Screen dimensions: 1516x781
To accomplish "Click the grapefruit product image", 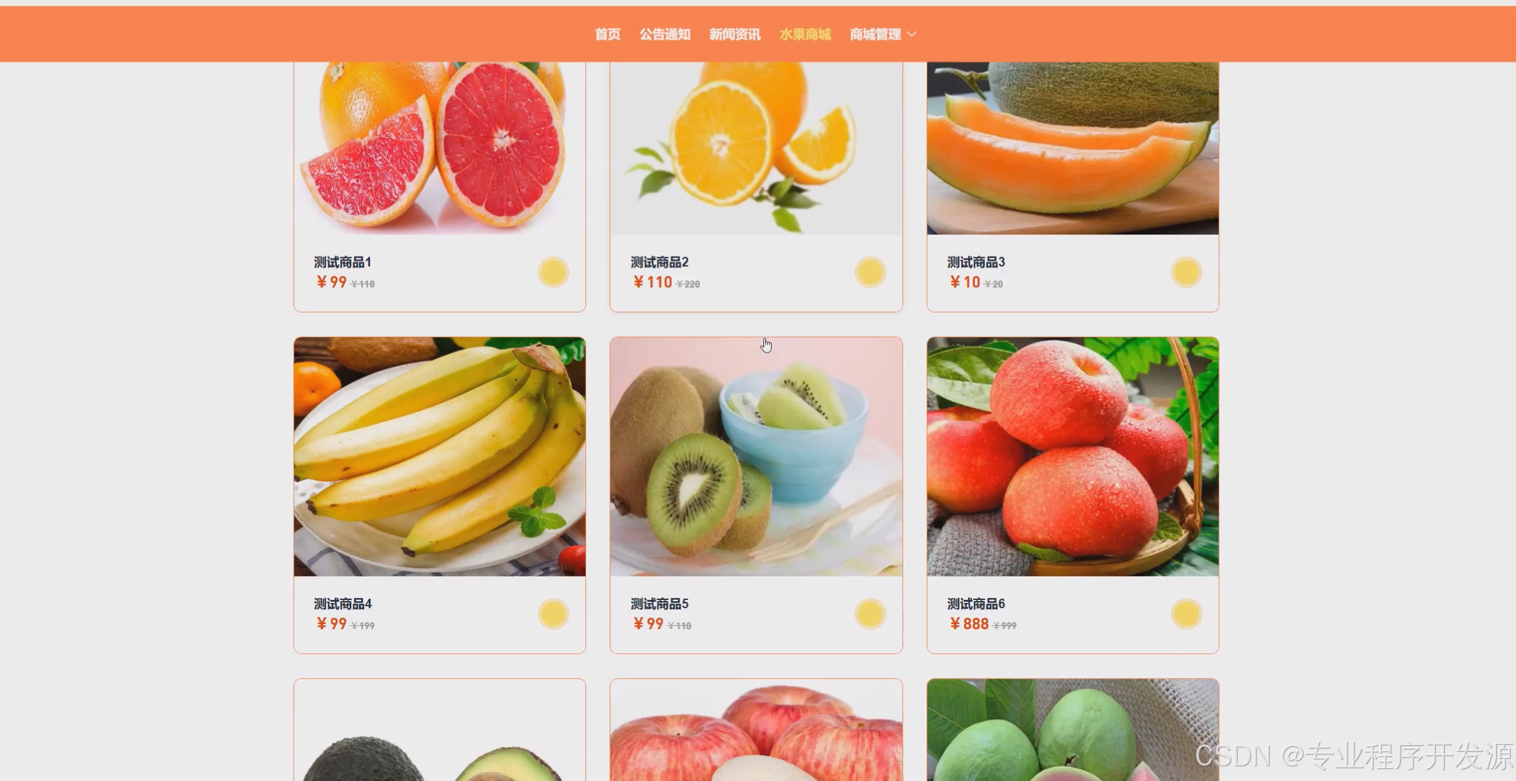I will pos(440,148).
